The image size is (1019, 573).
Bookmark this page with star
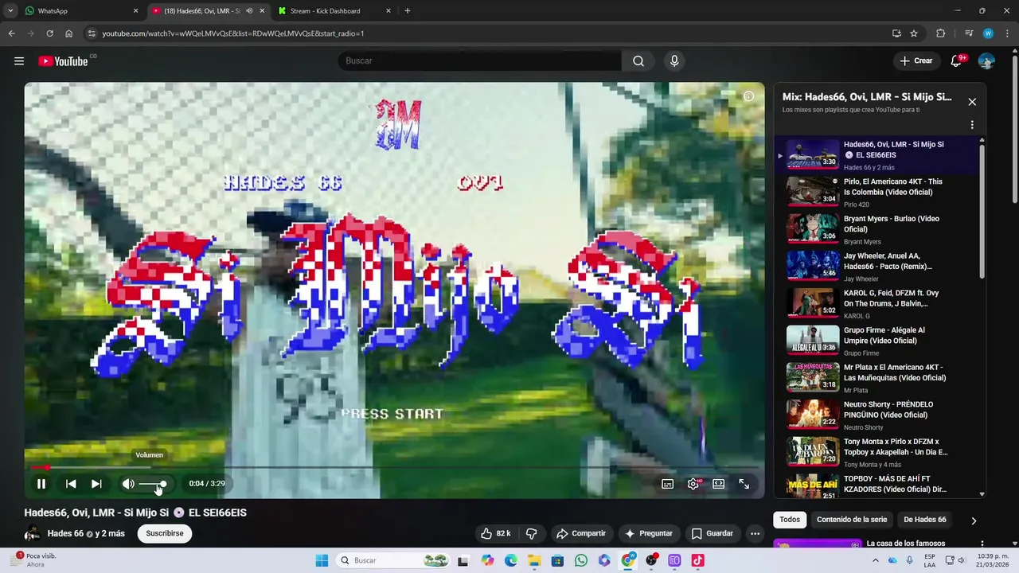pyautogui.click(x=914, y=33)
